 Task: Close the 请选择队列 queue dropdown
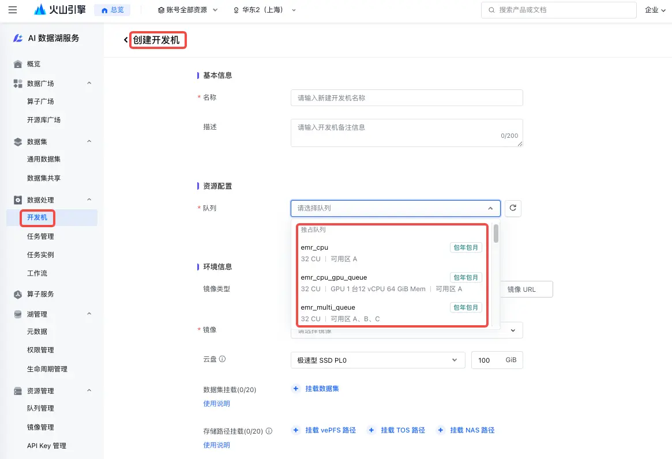tap(395, 208)
